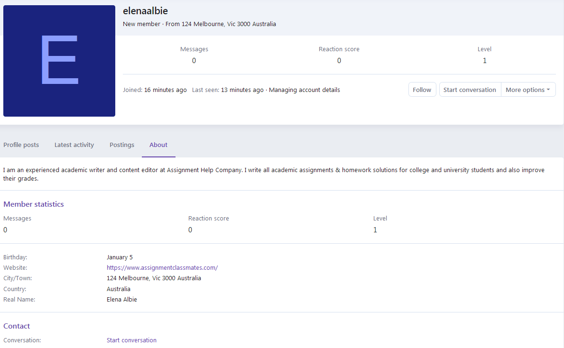The image size is (564, 348).
Task: Click the Start conversation button
Action: tap(470, 90)
